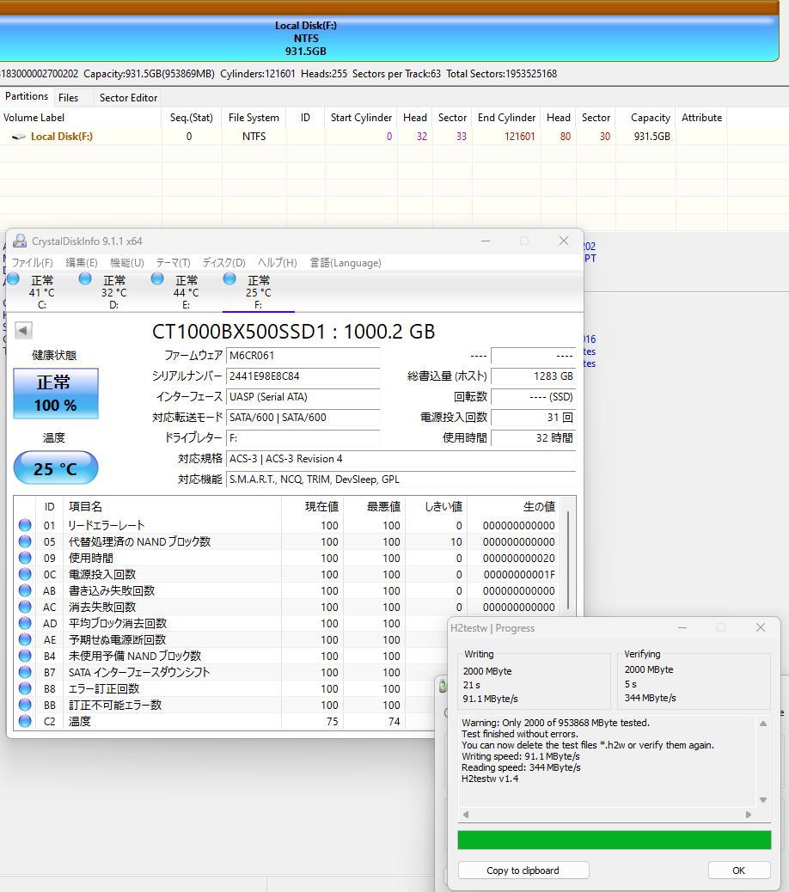Screen dimensions: 789x892
Task: Click the up scroll arrow in H2testw log
Action: (763, 724)
